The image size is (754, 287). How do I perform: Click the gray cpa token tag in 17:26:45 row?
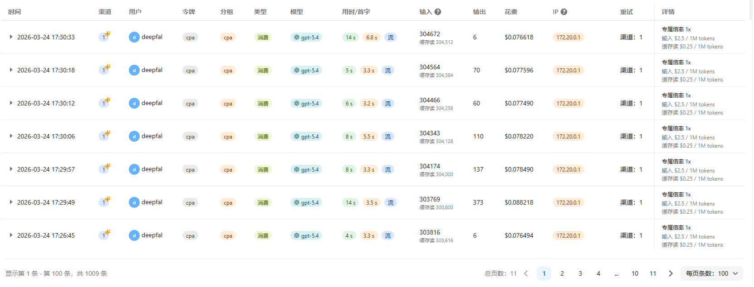190,236
